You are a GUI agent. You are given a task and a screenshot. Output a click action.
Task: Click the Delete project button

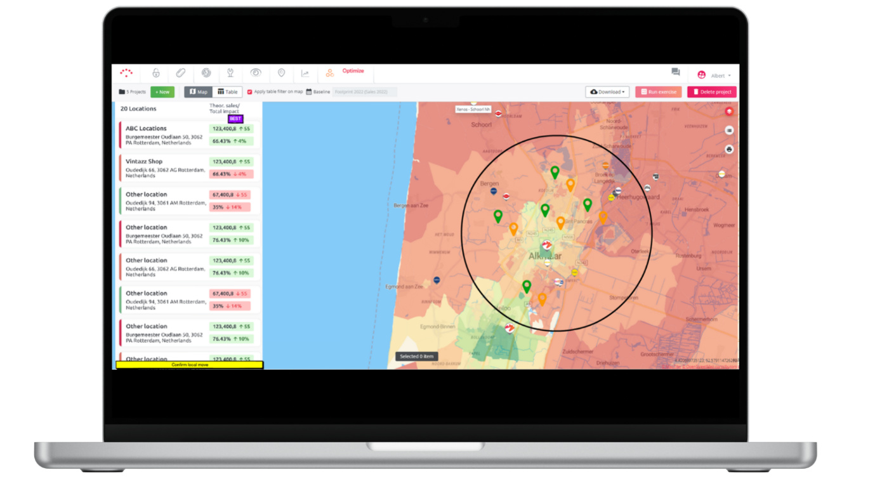point(711,92)
